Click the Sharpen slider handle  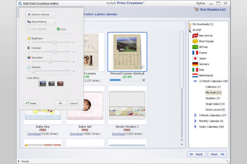(x=33, y=71)
